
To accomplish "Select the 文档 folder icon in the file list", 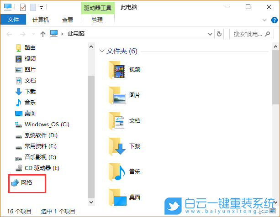I will 116,121.
